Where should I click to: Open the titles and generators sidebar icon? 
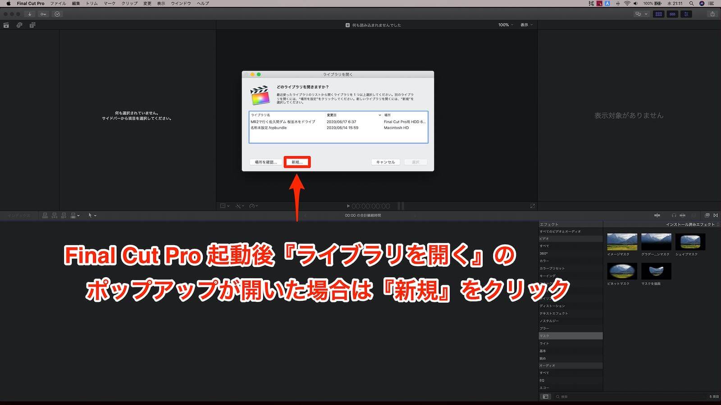tap(32, 25)
